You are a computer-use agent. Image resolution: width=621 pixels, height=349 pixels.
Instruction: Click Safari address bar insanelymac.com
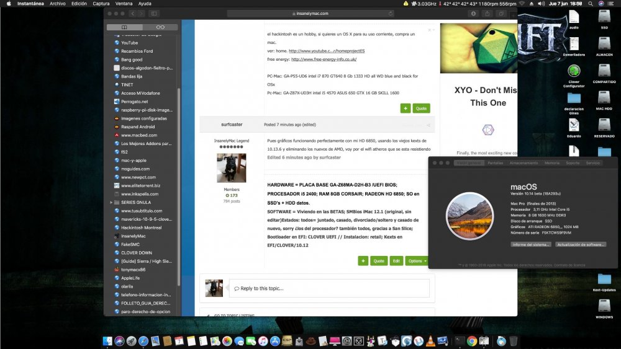coord(310,14)
